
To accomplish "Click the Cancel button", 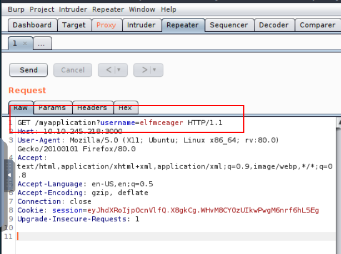I will click(73, 70).
